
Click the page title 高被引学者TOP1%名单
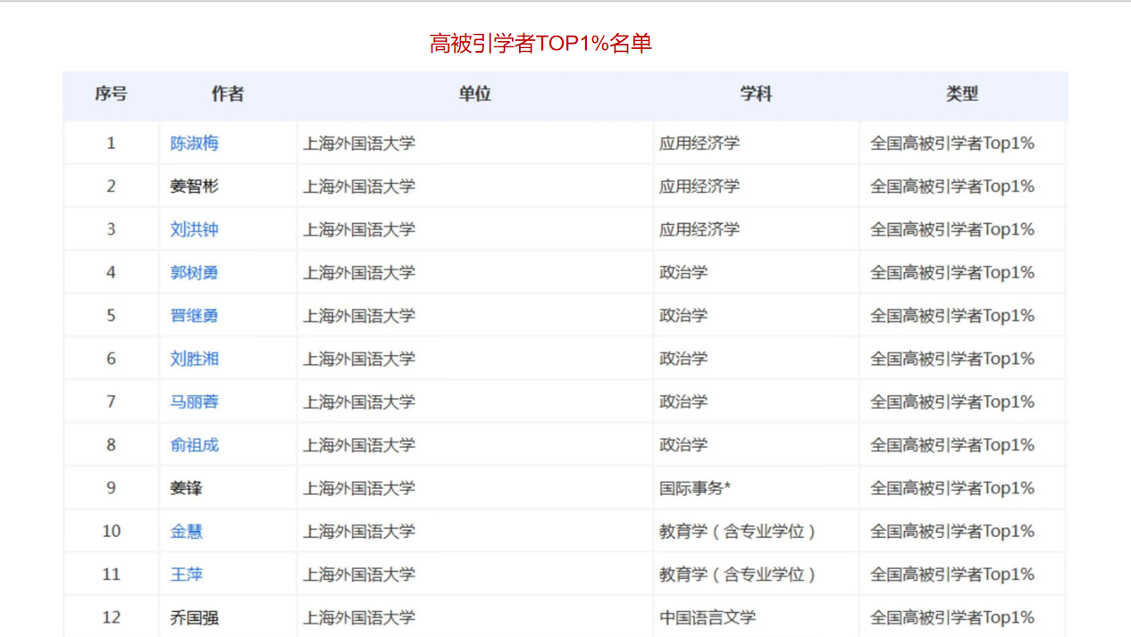(540, 43)
